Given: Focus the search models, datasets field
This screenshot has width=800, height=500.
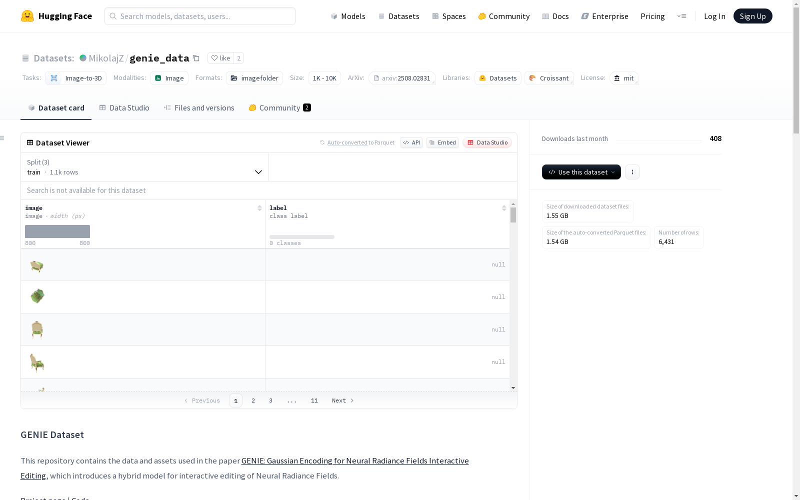Looking at the screenshot, I should click(200, 16).
